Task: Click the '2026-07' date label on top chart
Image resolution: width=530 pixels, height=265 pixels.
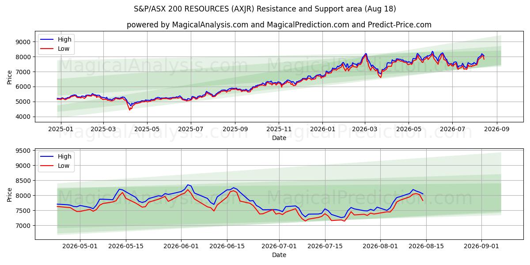Action: [x=452, y=129]
